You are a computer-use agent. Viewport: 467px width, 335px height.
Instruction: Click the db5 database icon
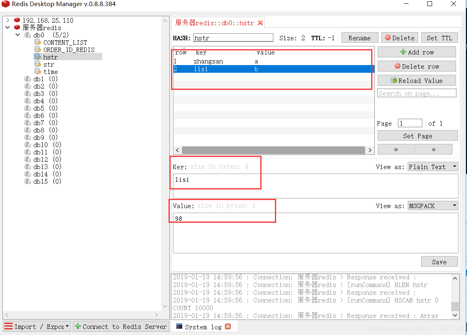point(28,108)
